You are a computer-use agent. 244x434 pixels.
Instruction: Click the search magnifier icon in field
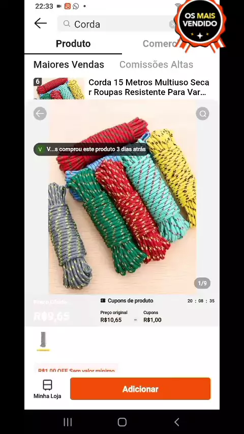pyautogui.click(x=67, y=24)
